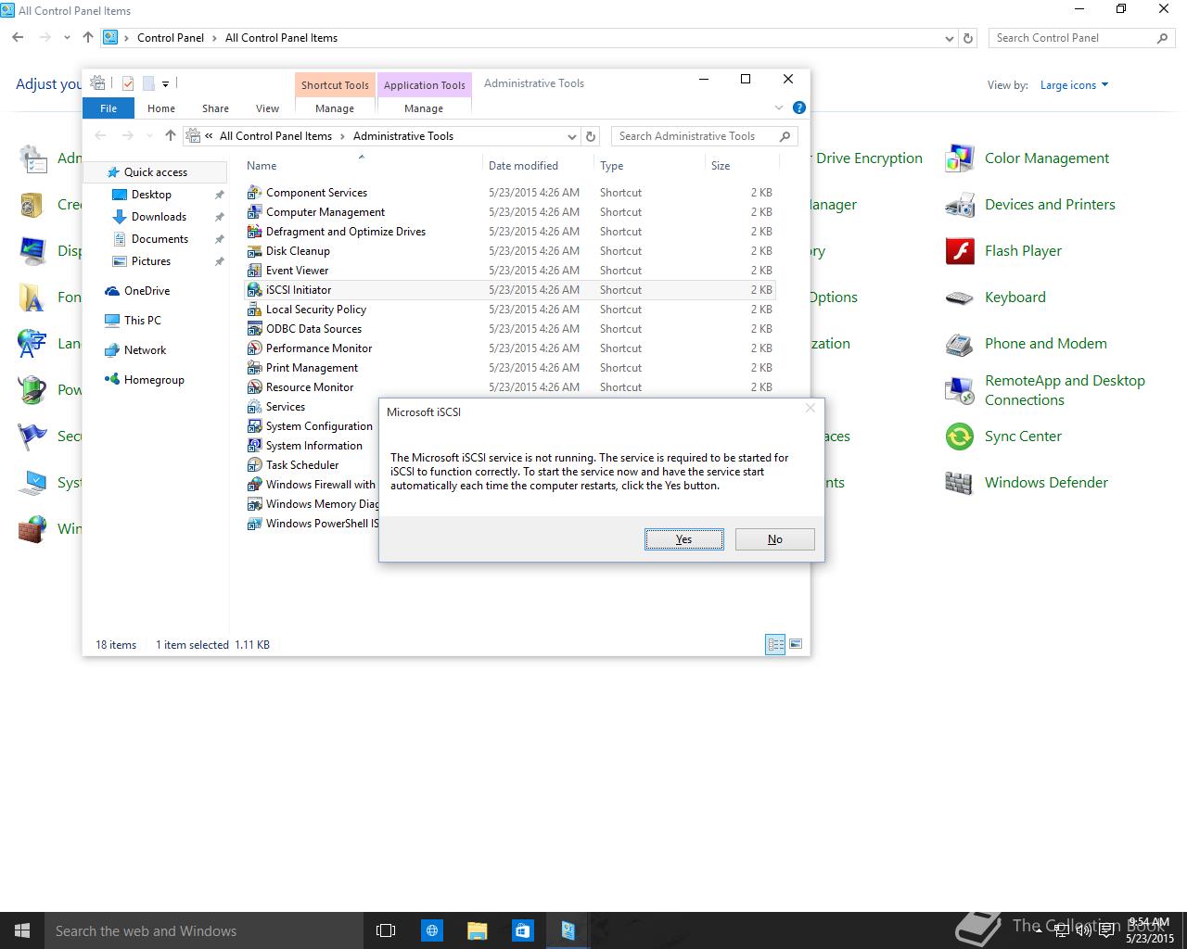Switch to the Share ribbon tab
This screenshot has height=949, width=1187.
pos(215,108)
